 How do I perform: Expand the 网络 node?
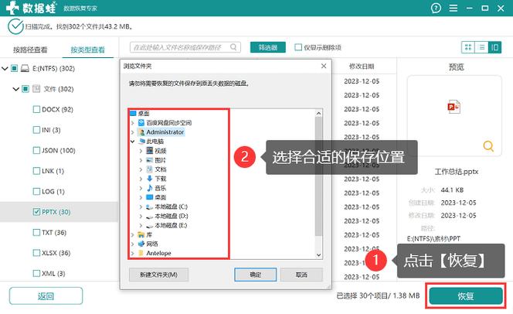pyautogui.click(x=133, y=244)
